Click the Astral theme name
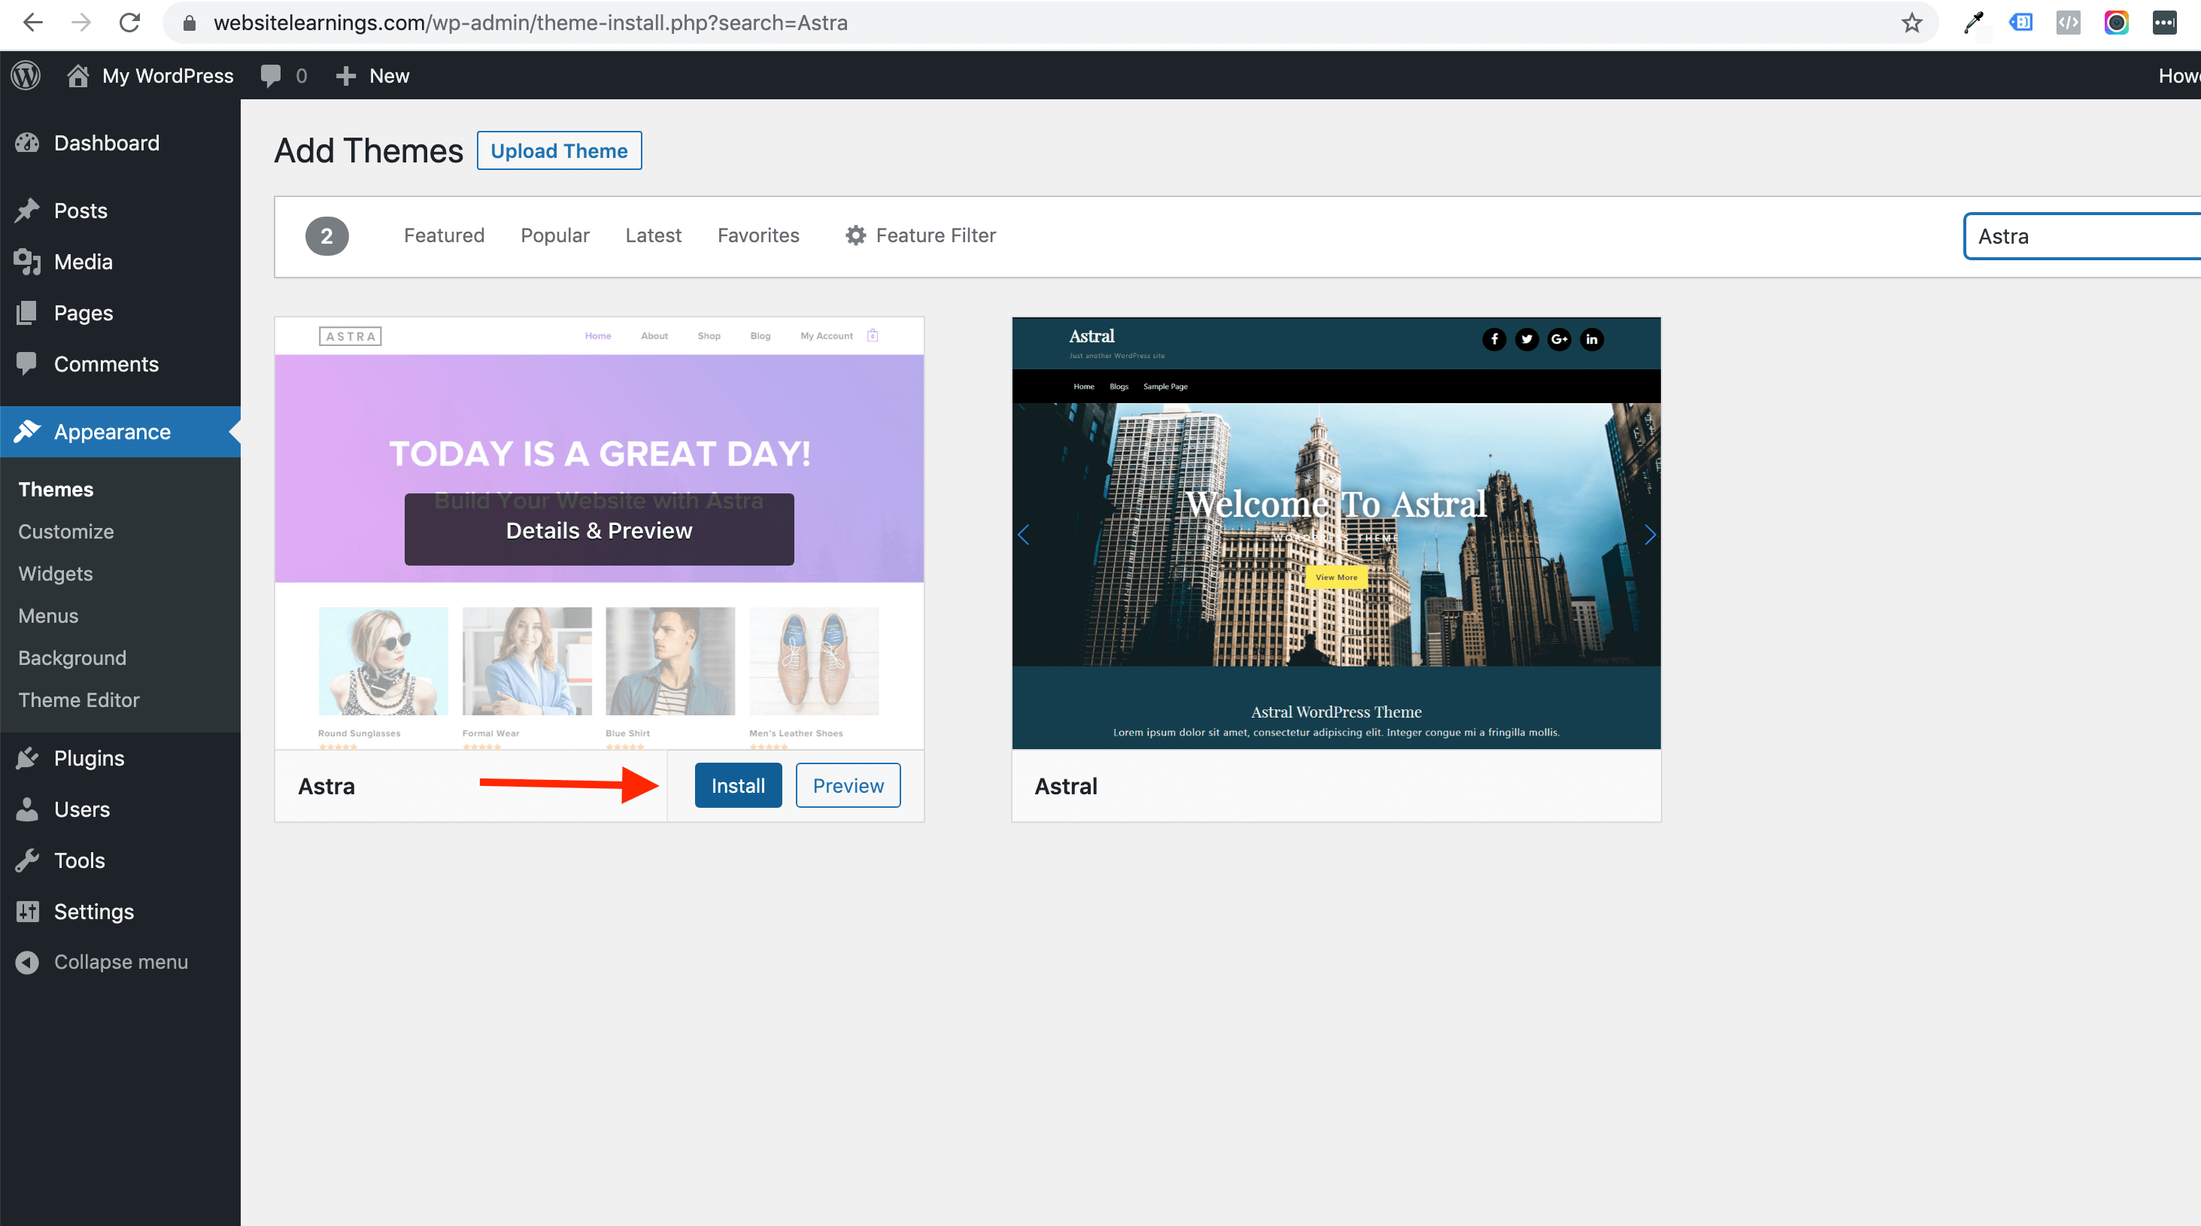Image resolution: width=2201 pixels, height=1226 pixels. tap(1067, 786)
